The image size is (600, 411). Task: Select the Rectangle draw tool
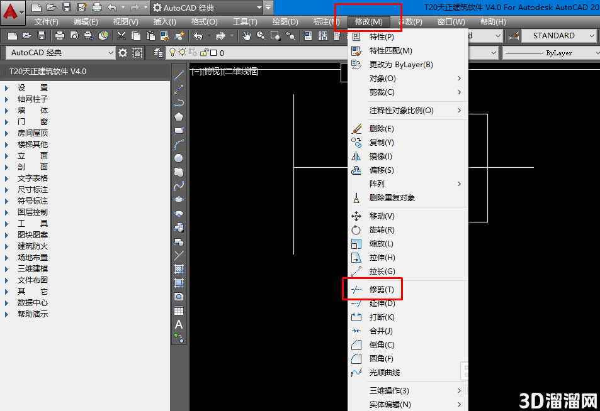(x=179, y=131)
